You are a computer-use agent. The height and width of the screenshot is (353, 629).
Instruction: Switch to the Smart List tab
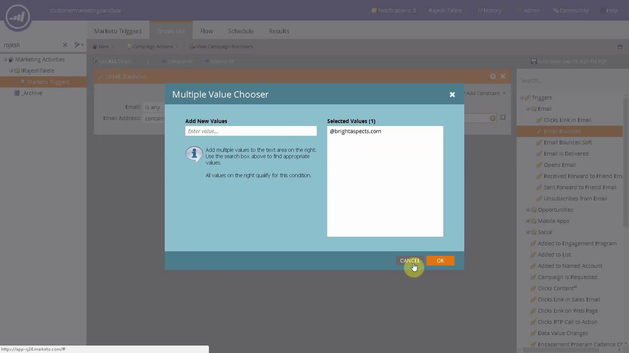point(171,31)
